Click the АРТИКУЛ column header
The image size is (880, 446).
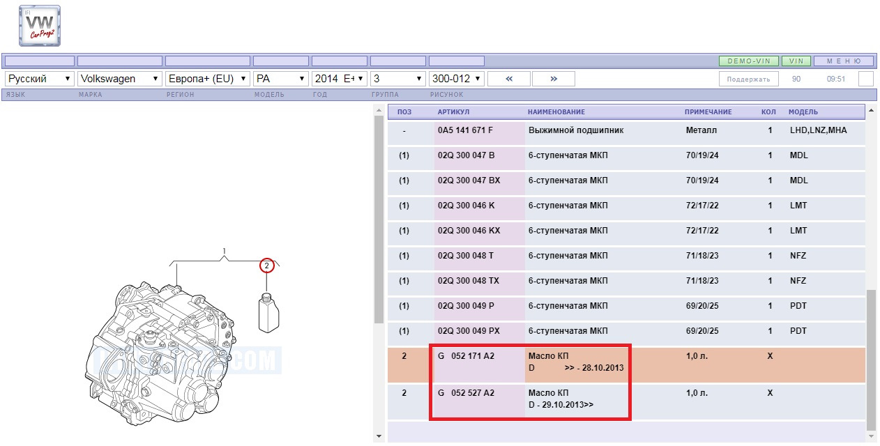[453, 112]
